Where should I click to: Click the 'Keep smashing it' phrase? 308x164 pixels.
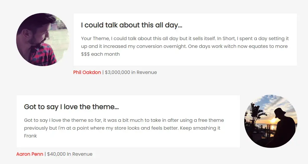(x=200, y=128)
